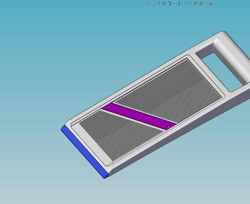The width and height of the screenshot is (250, 204).
Task: Click the Apply Scene icon
Action: (201, 3)
